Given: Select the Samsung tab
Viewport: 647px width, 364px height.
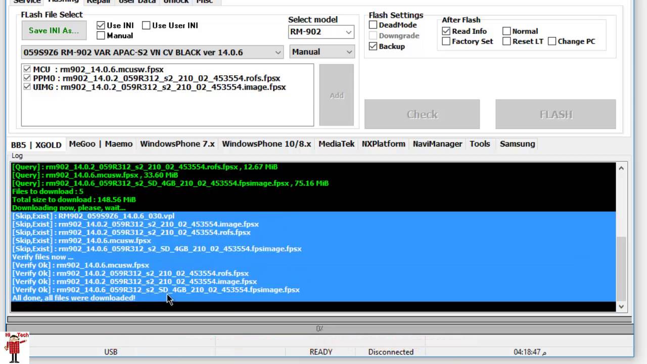Looking at the screenshot, I should coord(517,144).
